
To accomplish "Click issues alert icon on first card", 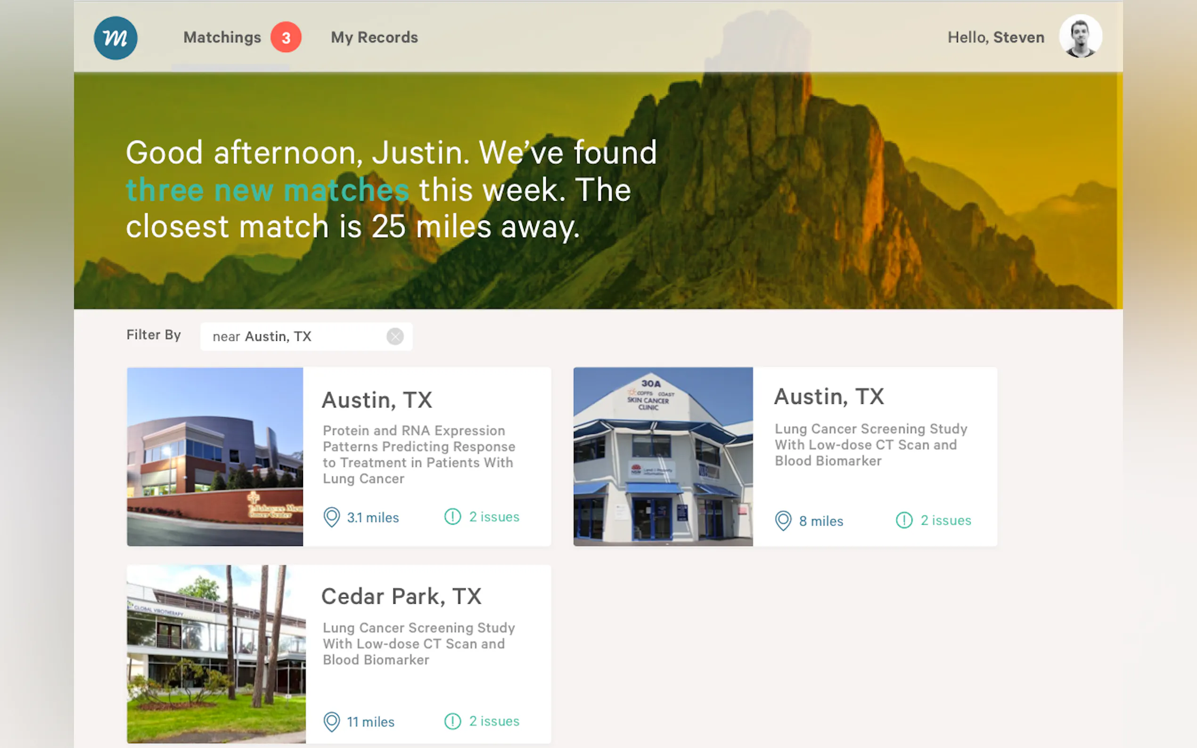I will 452,517.
